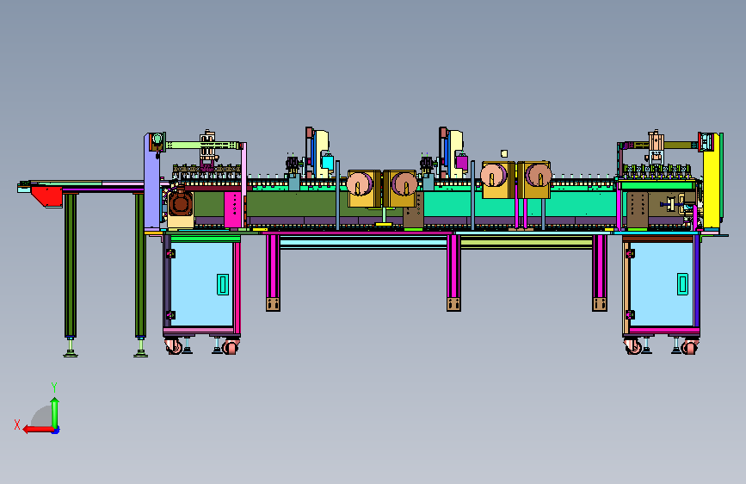The height and width of the screenshot is (484, 746).
Task: Pick the light-blue door panel of right cabinet
Action: [x=662, y=284]
